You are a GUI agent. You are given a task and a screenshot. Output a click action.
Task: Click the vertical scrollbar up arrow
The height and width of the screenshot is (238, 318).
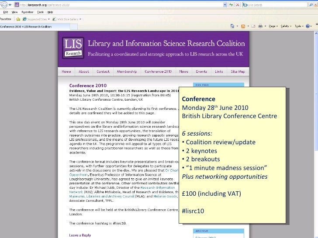(x=316, y=33)
